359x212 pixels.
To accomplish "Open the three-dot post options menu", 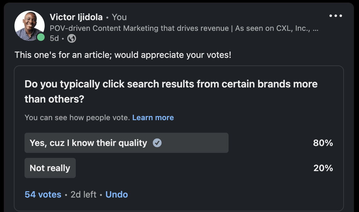I will point(336,15).
